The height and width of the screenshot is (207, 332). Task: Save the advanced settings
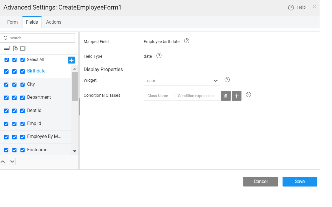(300, 182)
